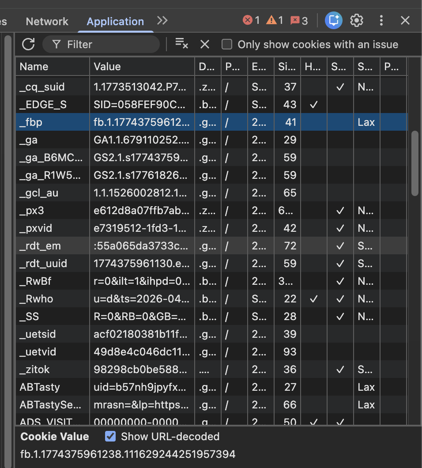
Task: Sort cookies by the Value column header
Action: (x=141, y=67)
